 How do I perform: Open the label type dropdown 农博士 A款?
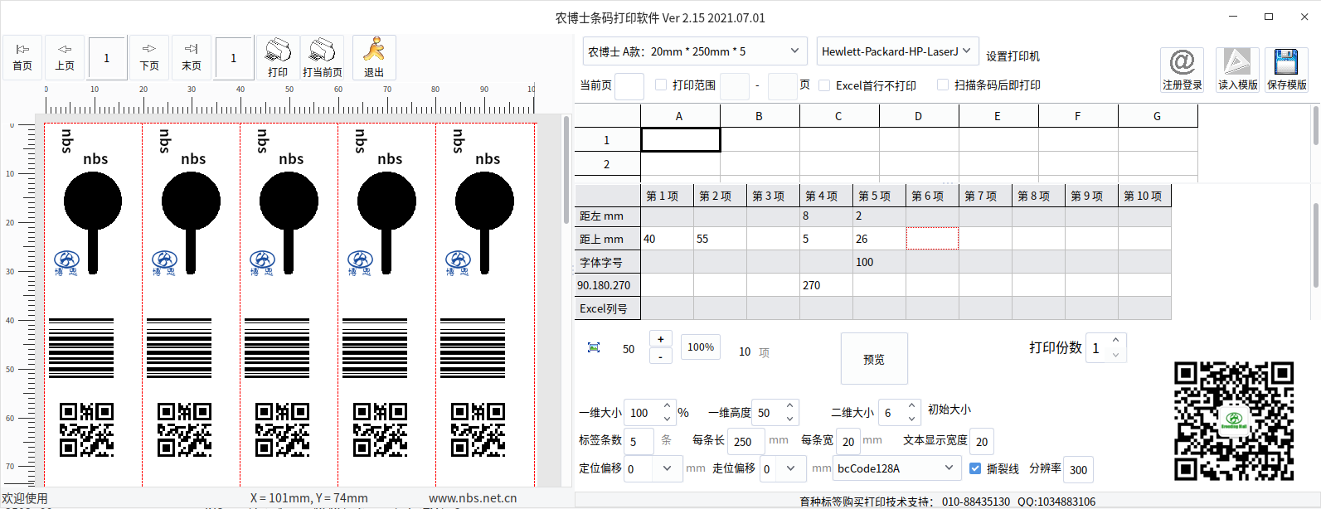(x=695, y=51)
